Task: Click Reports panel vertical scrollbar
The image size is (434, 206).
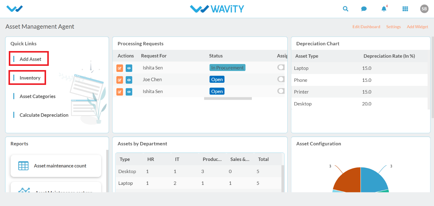Action: pyautogui.click(x=107, y=171)
